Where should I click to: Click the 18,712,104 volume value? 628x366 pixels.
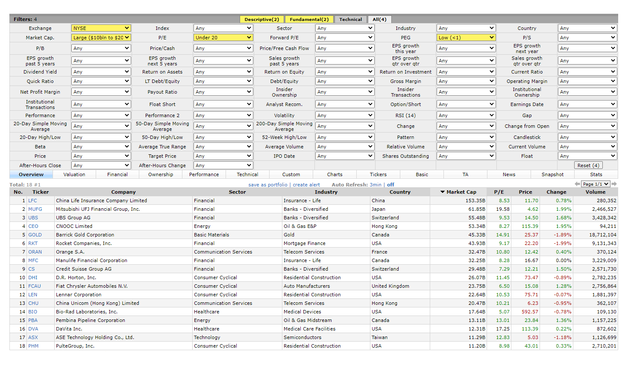tap(603, 235)
